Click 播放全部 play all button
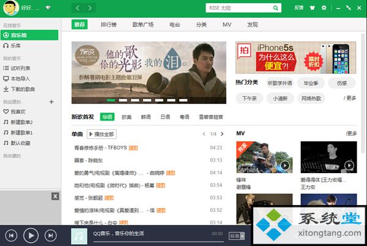 [102, 134]
